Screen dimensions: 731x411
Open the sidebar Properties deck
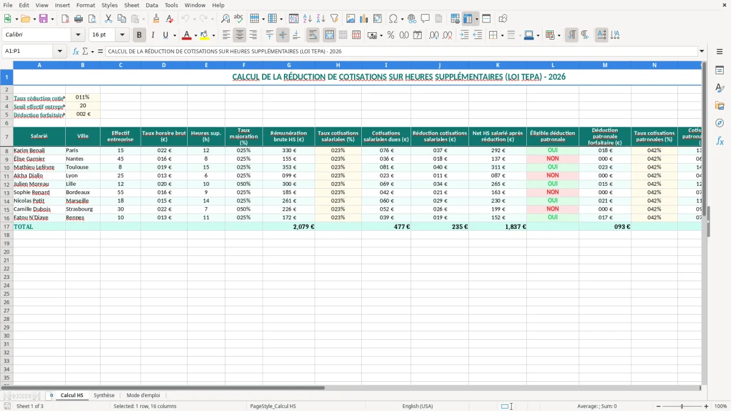coord(719,71)
